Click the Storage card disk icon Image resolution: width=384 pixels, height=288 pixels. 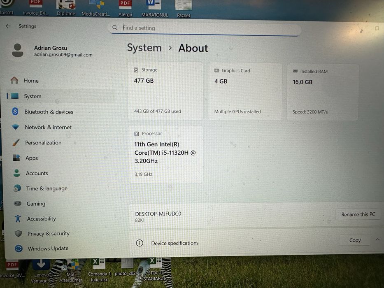pyautogui.click(x=136, y=70)
